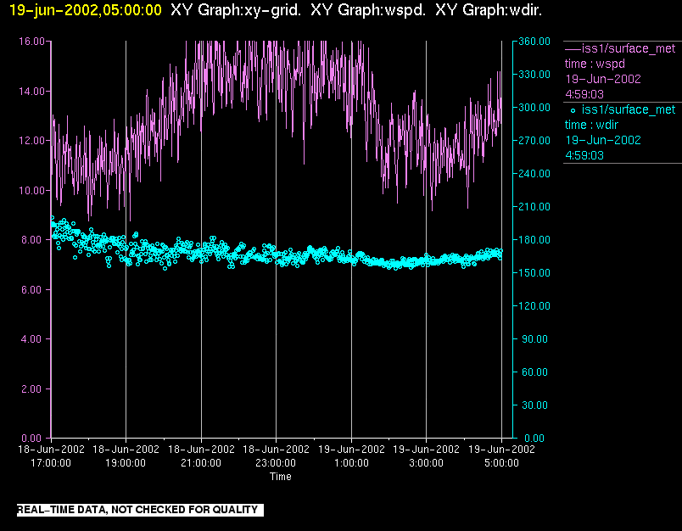
Task: Click the 'Time' x-axis title
Action: (280, 477)
